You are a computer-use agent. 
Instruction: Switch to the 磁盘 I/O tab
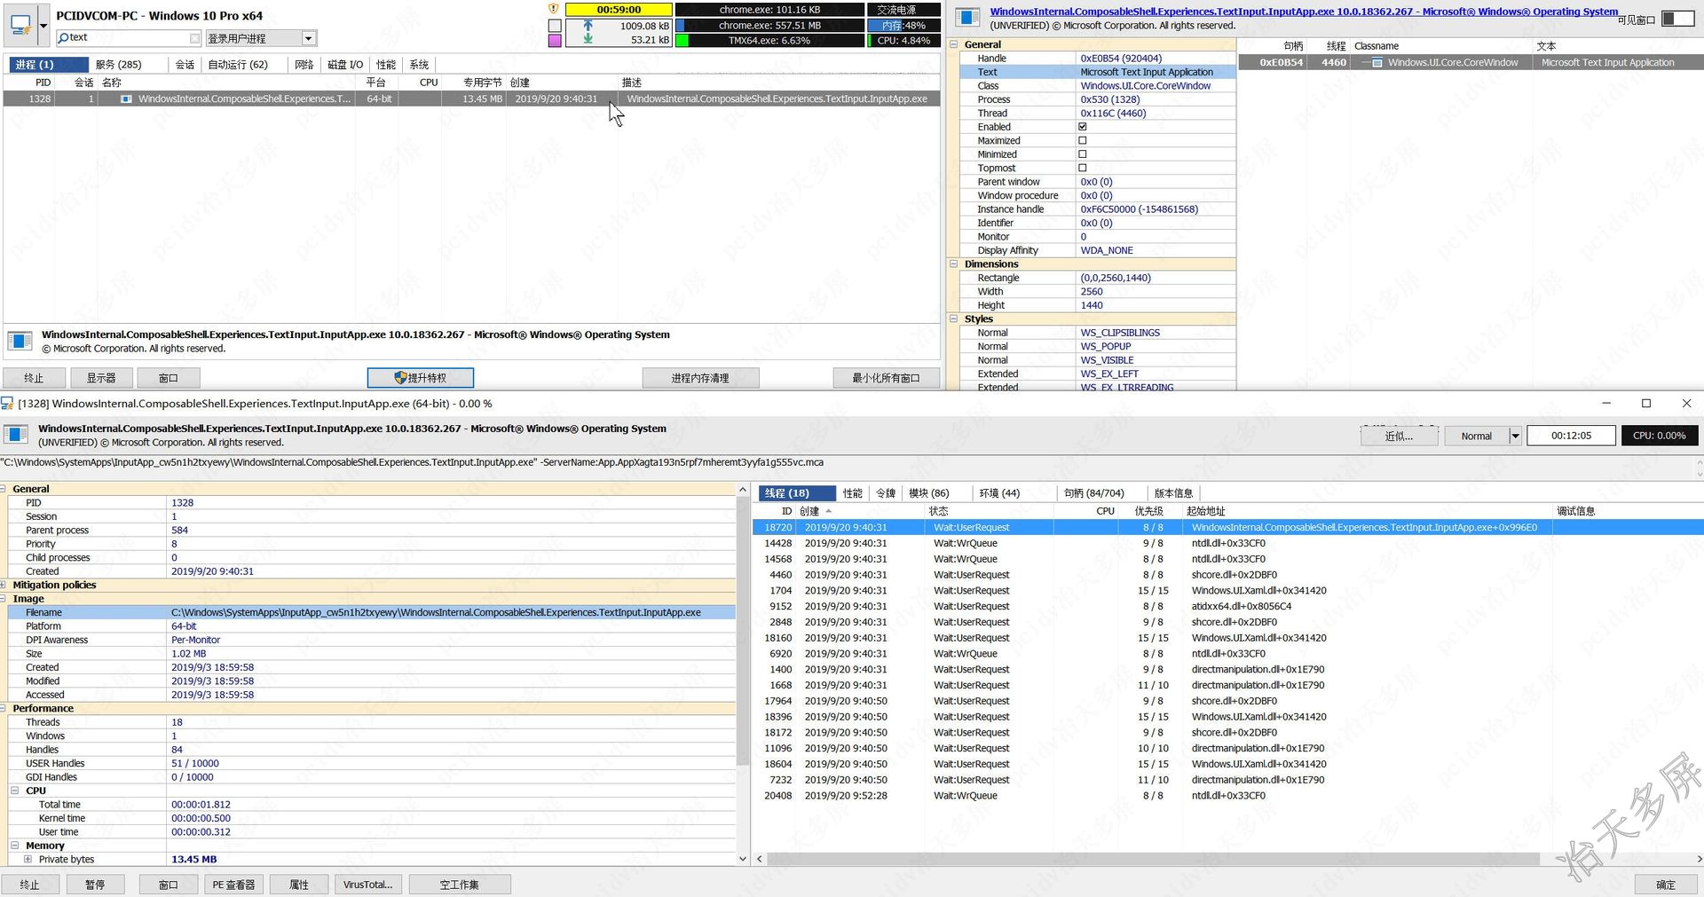[345, 65]
